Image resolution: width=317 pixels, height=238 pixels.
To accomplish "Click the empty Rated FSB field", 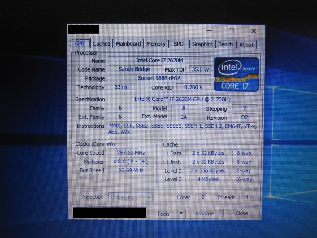I will pyautogui.click(x=131, y=179).
